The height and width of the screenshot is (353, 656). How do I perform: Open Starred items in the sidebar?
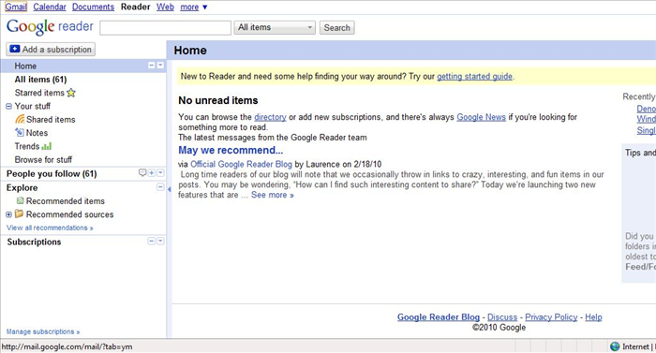coord(39,93)
